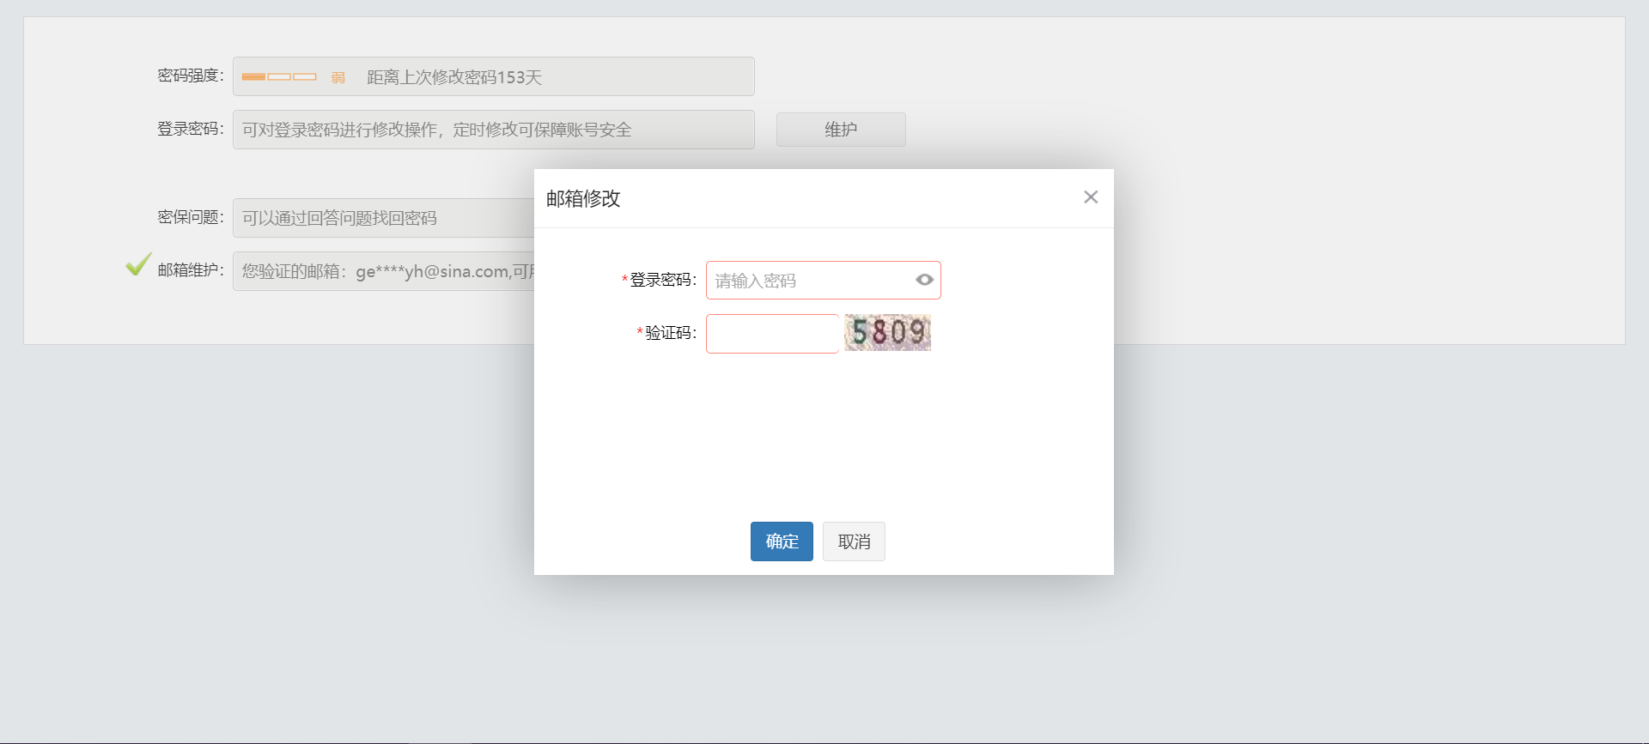Select the verified email ge****yh@sina.com text

432,271
